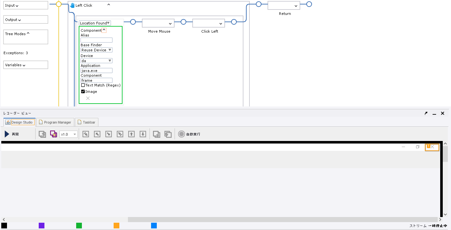The width and height of the screenshot is (451, 230).
Task: Open the Move Mouse step dropdown
Action: [170, 23]
